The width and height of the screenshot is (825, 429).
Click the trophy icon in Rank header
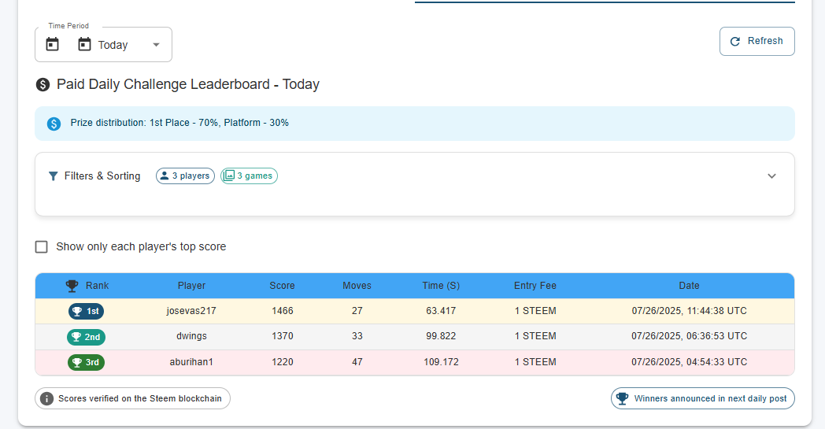pyautogui.click(x=72, y=286)
